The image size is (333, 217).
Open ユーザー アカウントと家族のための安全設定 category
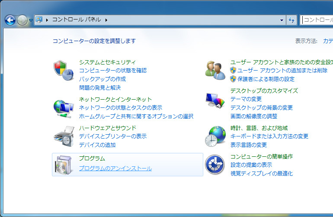[x=282, y=62]
